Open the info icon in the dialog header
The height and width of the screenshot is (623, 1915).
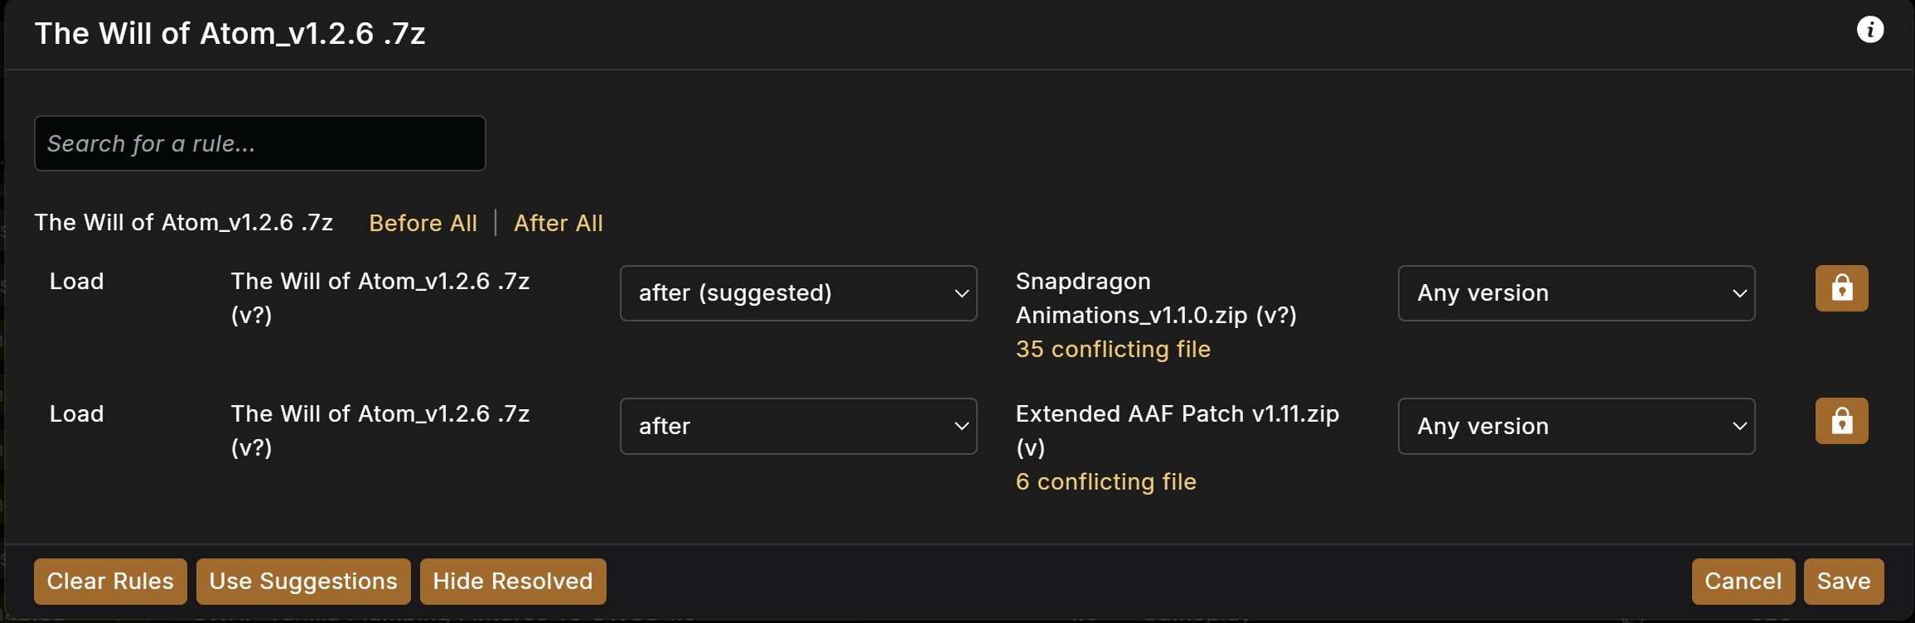click(x=1869, y=30)
